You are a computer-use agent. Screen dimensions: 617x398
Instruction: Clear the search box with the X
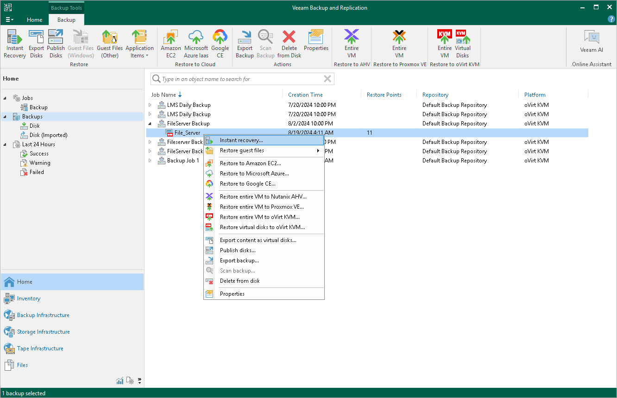pyautogui.click(x=327, y=79)
